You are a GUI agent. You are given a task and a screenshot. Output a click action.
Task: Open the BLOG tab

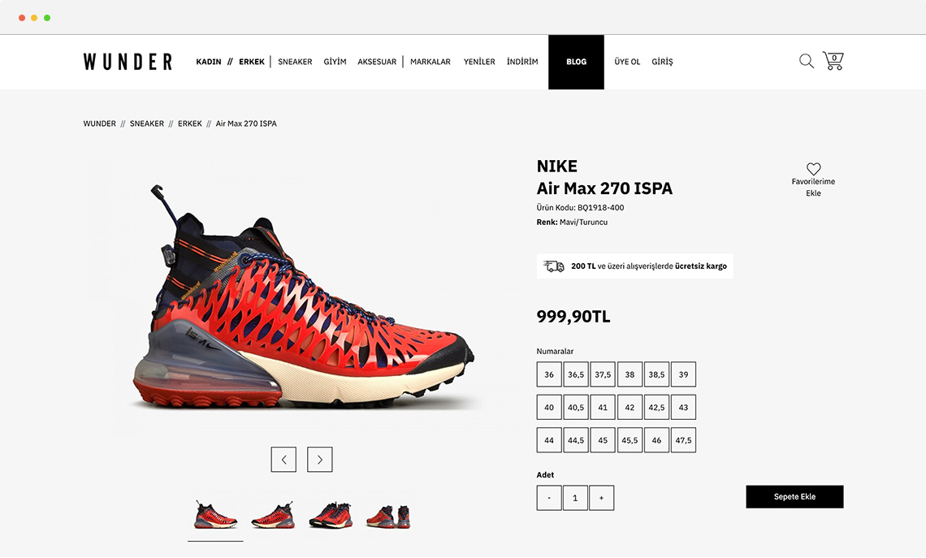coord(576,62)
